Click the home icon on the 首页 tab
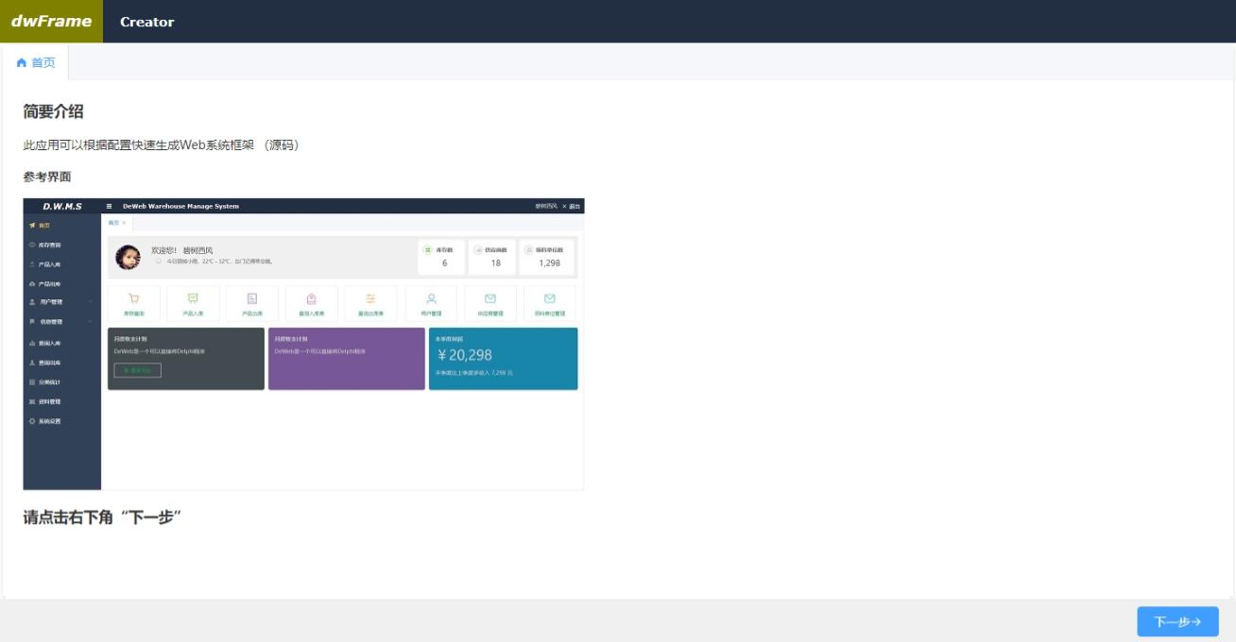 point(20,63)
